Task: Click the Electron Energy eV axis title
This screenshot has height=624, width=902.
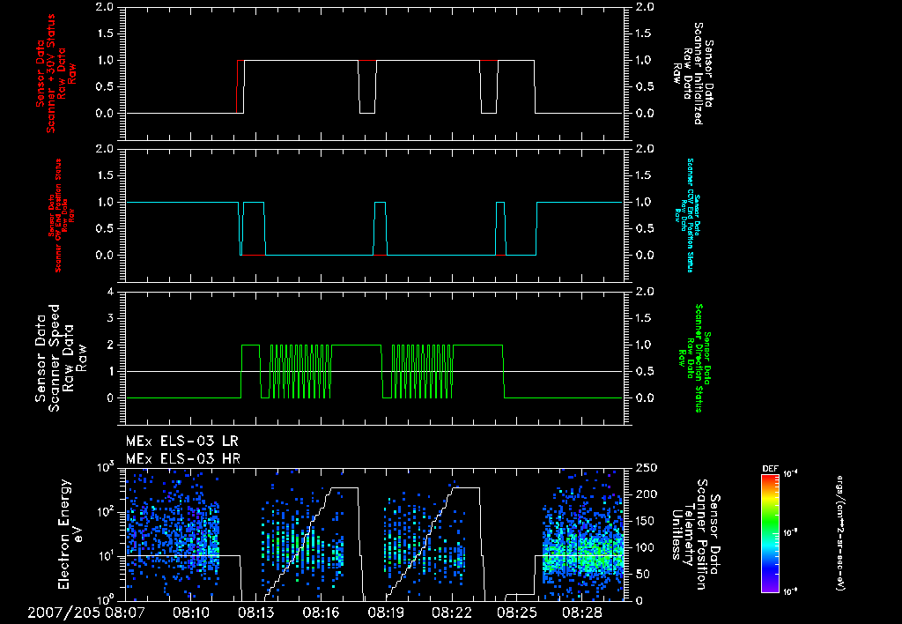Action: tap(70, 534)
